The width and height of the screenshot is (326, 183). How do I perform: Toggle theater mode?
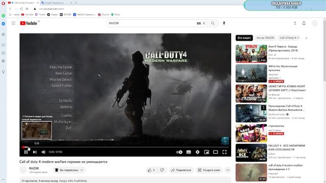tap(215, 152)
